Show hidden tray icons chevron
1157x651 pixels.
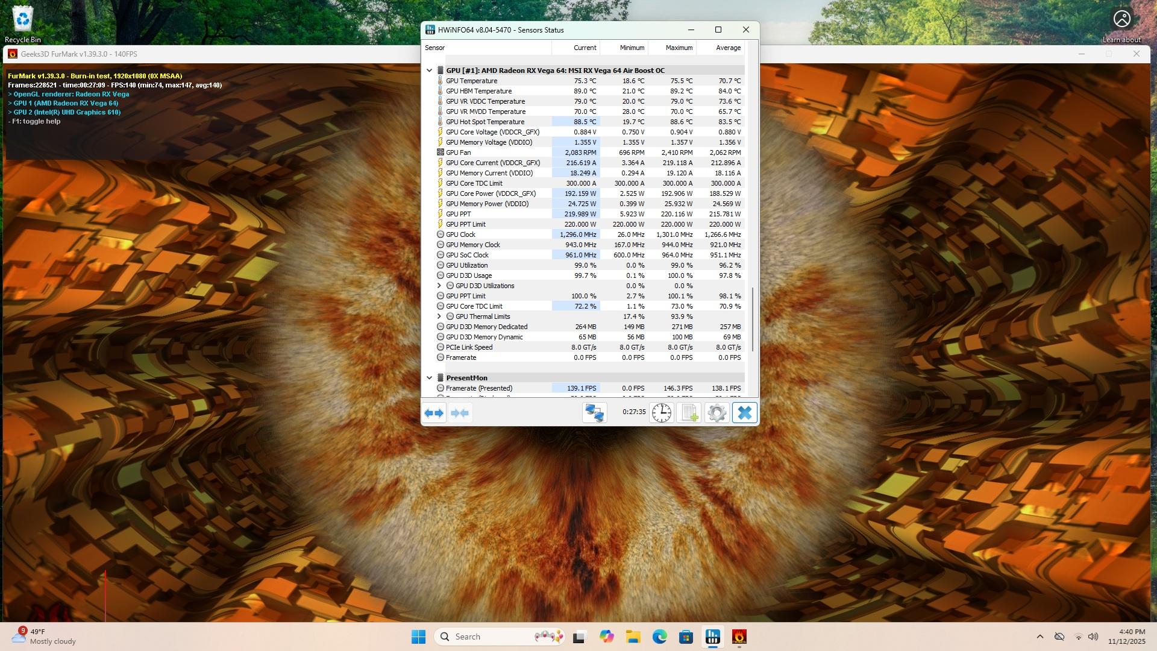(x=1040, y=637)
